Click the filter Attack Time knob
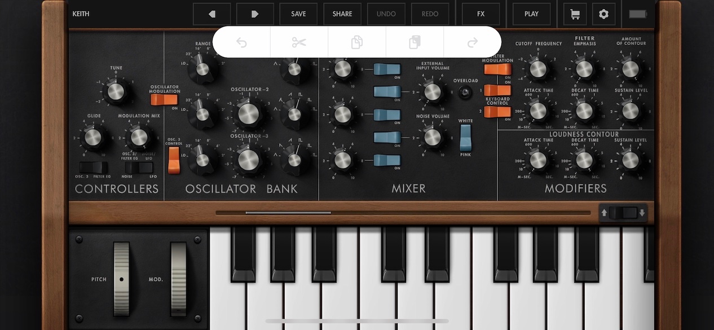The height and width of the screenshot is (330, 714). [x=539, y=111]
